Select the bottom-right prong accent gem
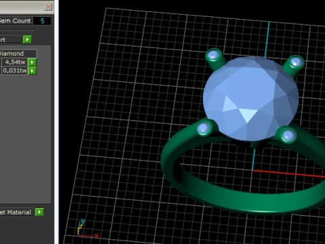 [288, 136]
